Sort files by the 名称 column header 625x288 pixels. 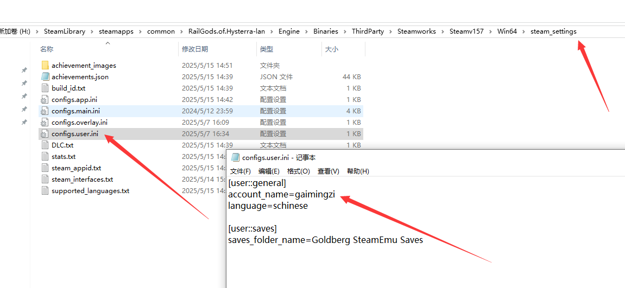coord(47,49)
